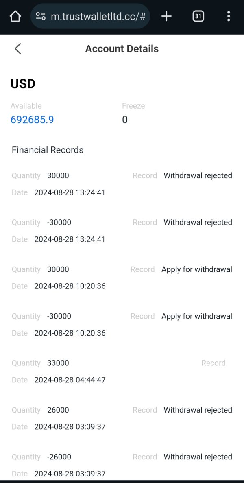Go back using the Account Details arrow

point(17,49)
